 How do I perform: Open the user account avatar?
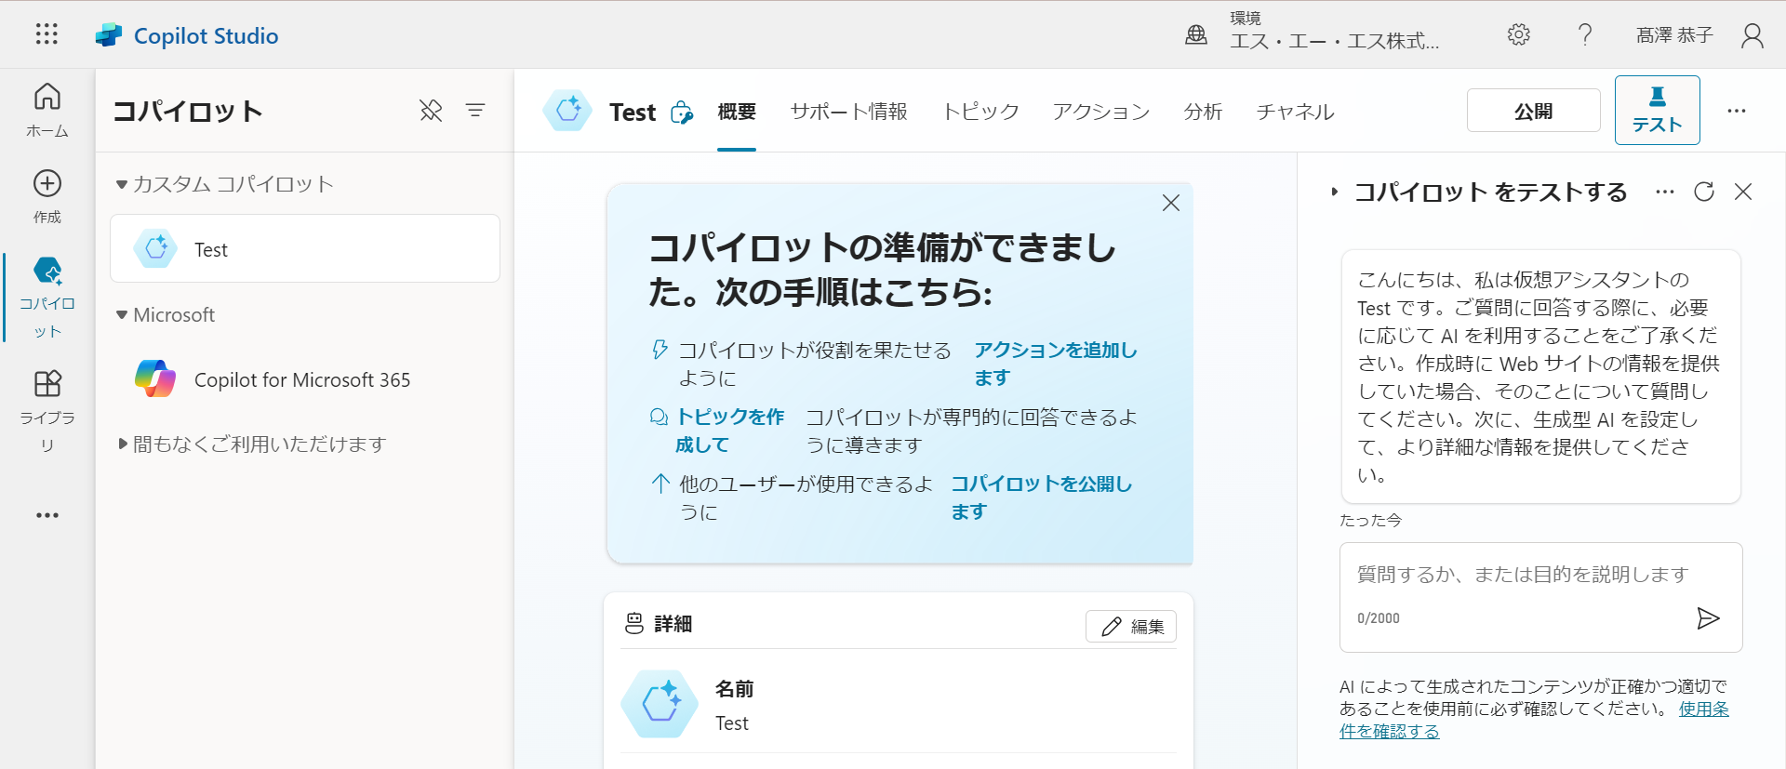coord(1753,35)
